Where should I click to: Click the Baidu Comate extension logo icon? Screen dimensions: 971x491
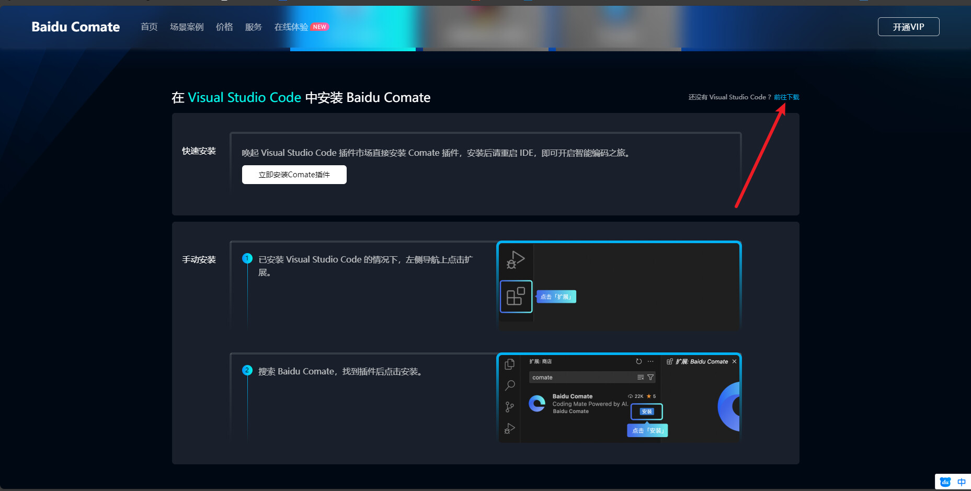point(537,404)
